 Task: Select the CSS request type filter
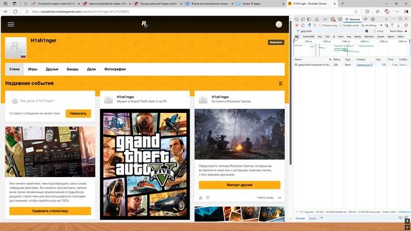328,37
